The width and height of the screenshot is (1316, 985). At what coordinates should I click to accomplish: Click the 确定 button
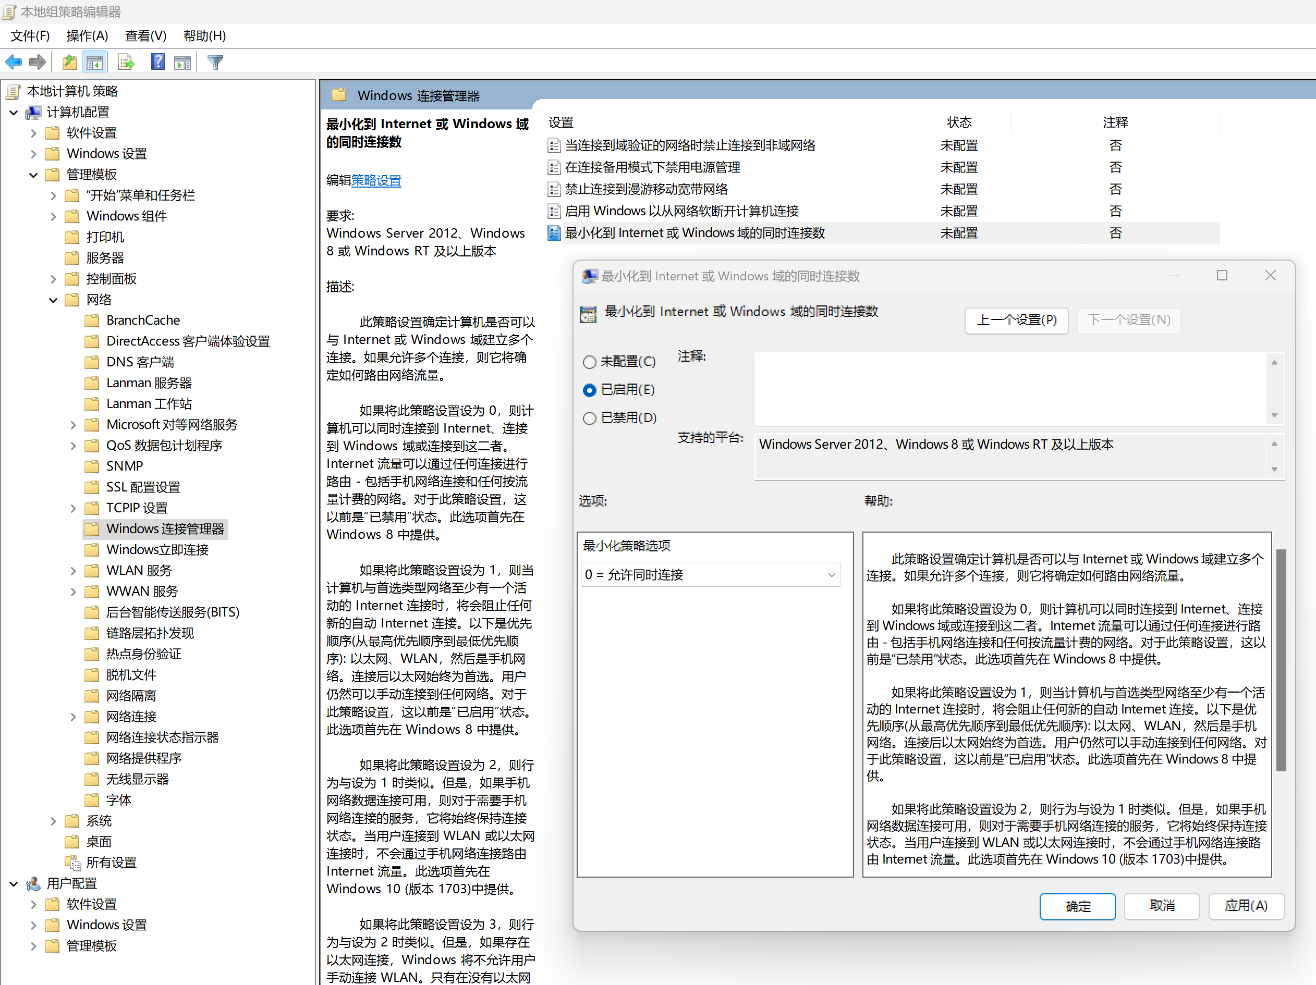click(x=1077, y=906)
